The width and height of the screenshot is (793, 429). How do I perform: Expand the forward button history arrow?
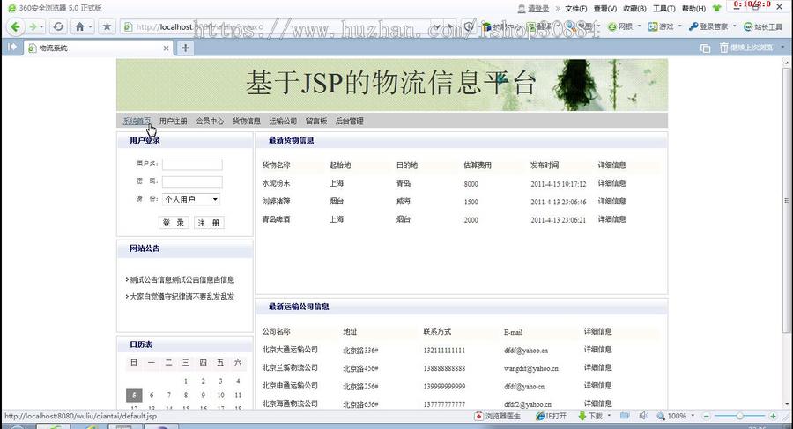click(x=42, y=26)
